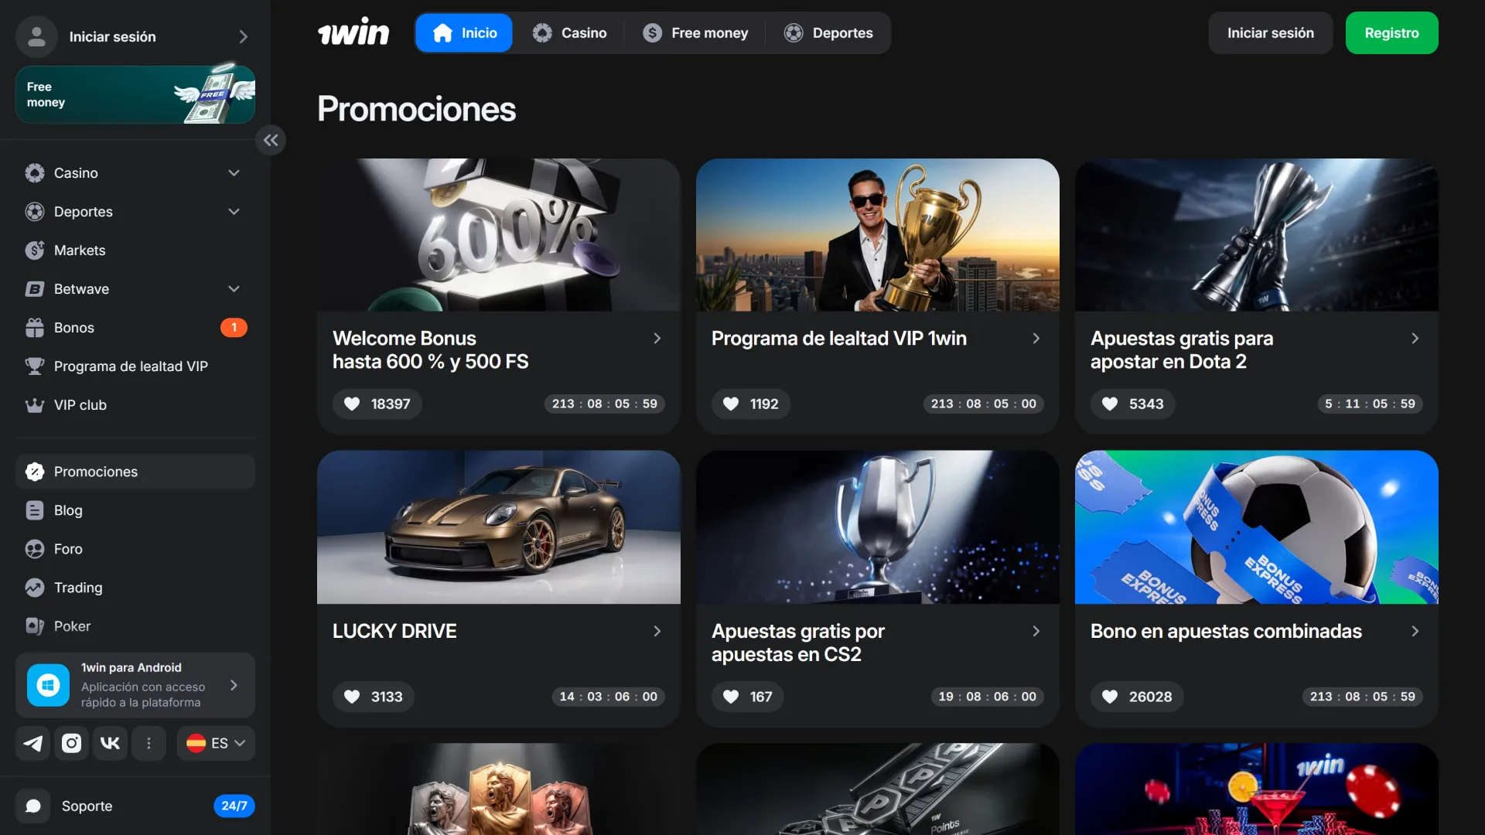Click LUCKY DRIVE countdown 14 : 03 : 06 : 00
The image size is (1485, 835).
coord(608,697)
